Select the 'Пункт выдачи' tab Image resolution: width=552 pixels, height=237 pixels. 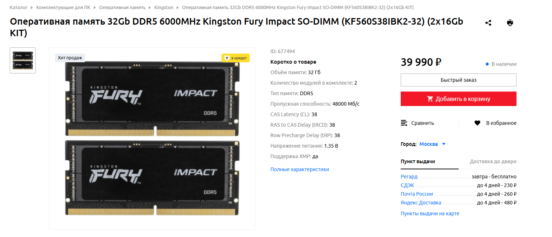point(418,162)
